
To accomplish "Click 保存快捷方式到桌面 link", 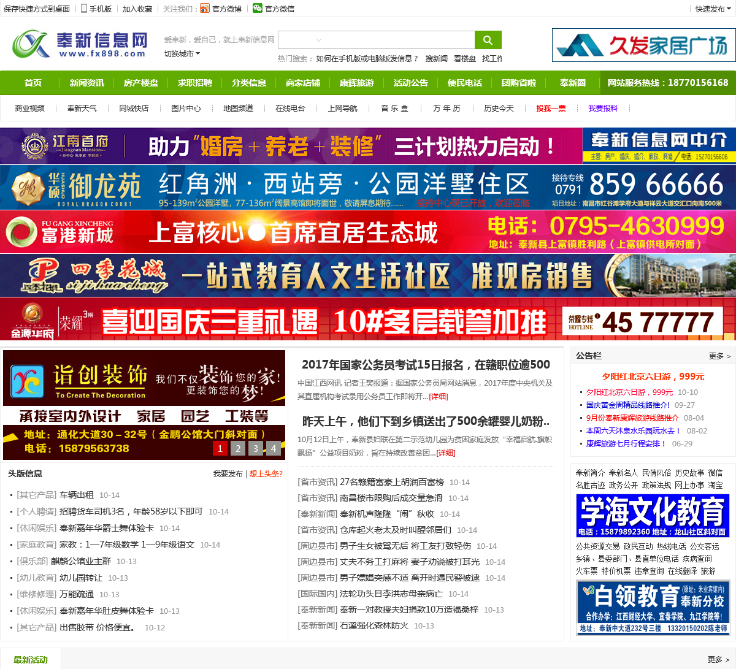I will [37, 9].
